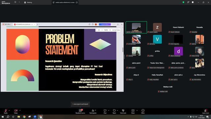Open the React emoji menu
The image size is (211, 119).
[x=114, y=111]
